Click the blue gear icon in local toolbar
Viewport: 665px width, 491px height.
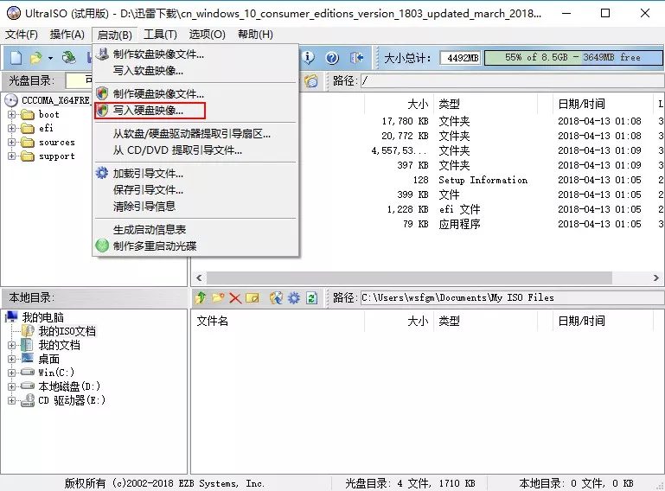point(293,298)
